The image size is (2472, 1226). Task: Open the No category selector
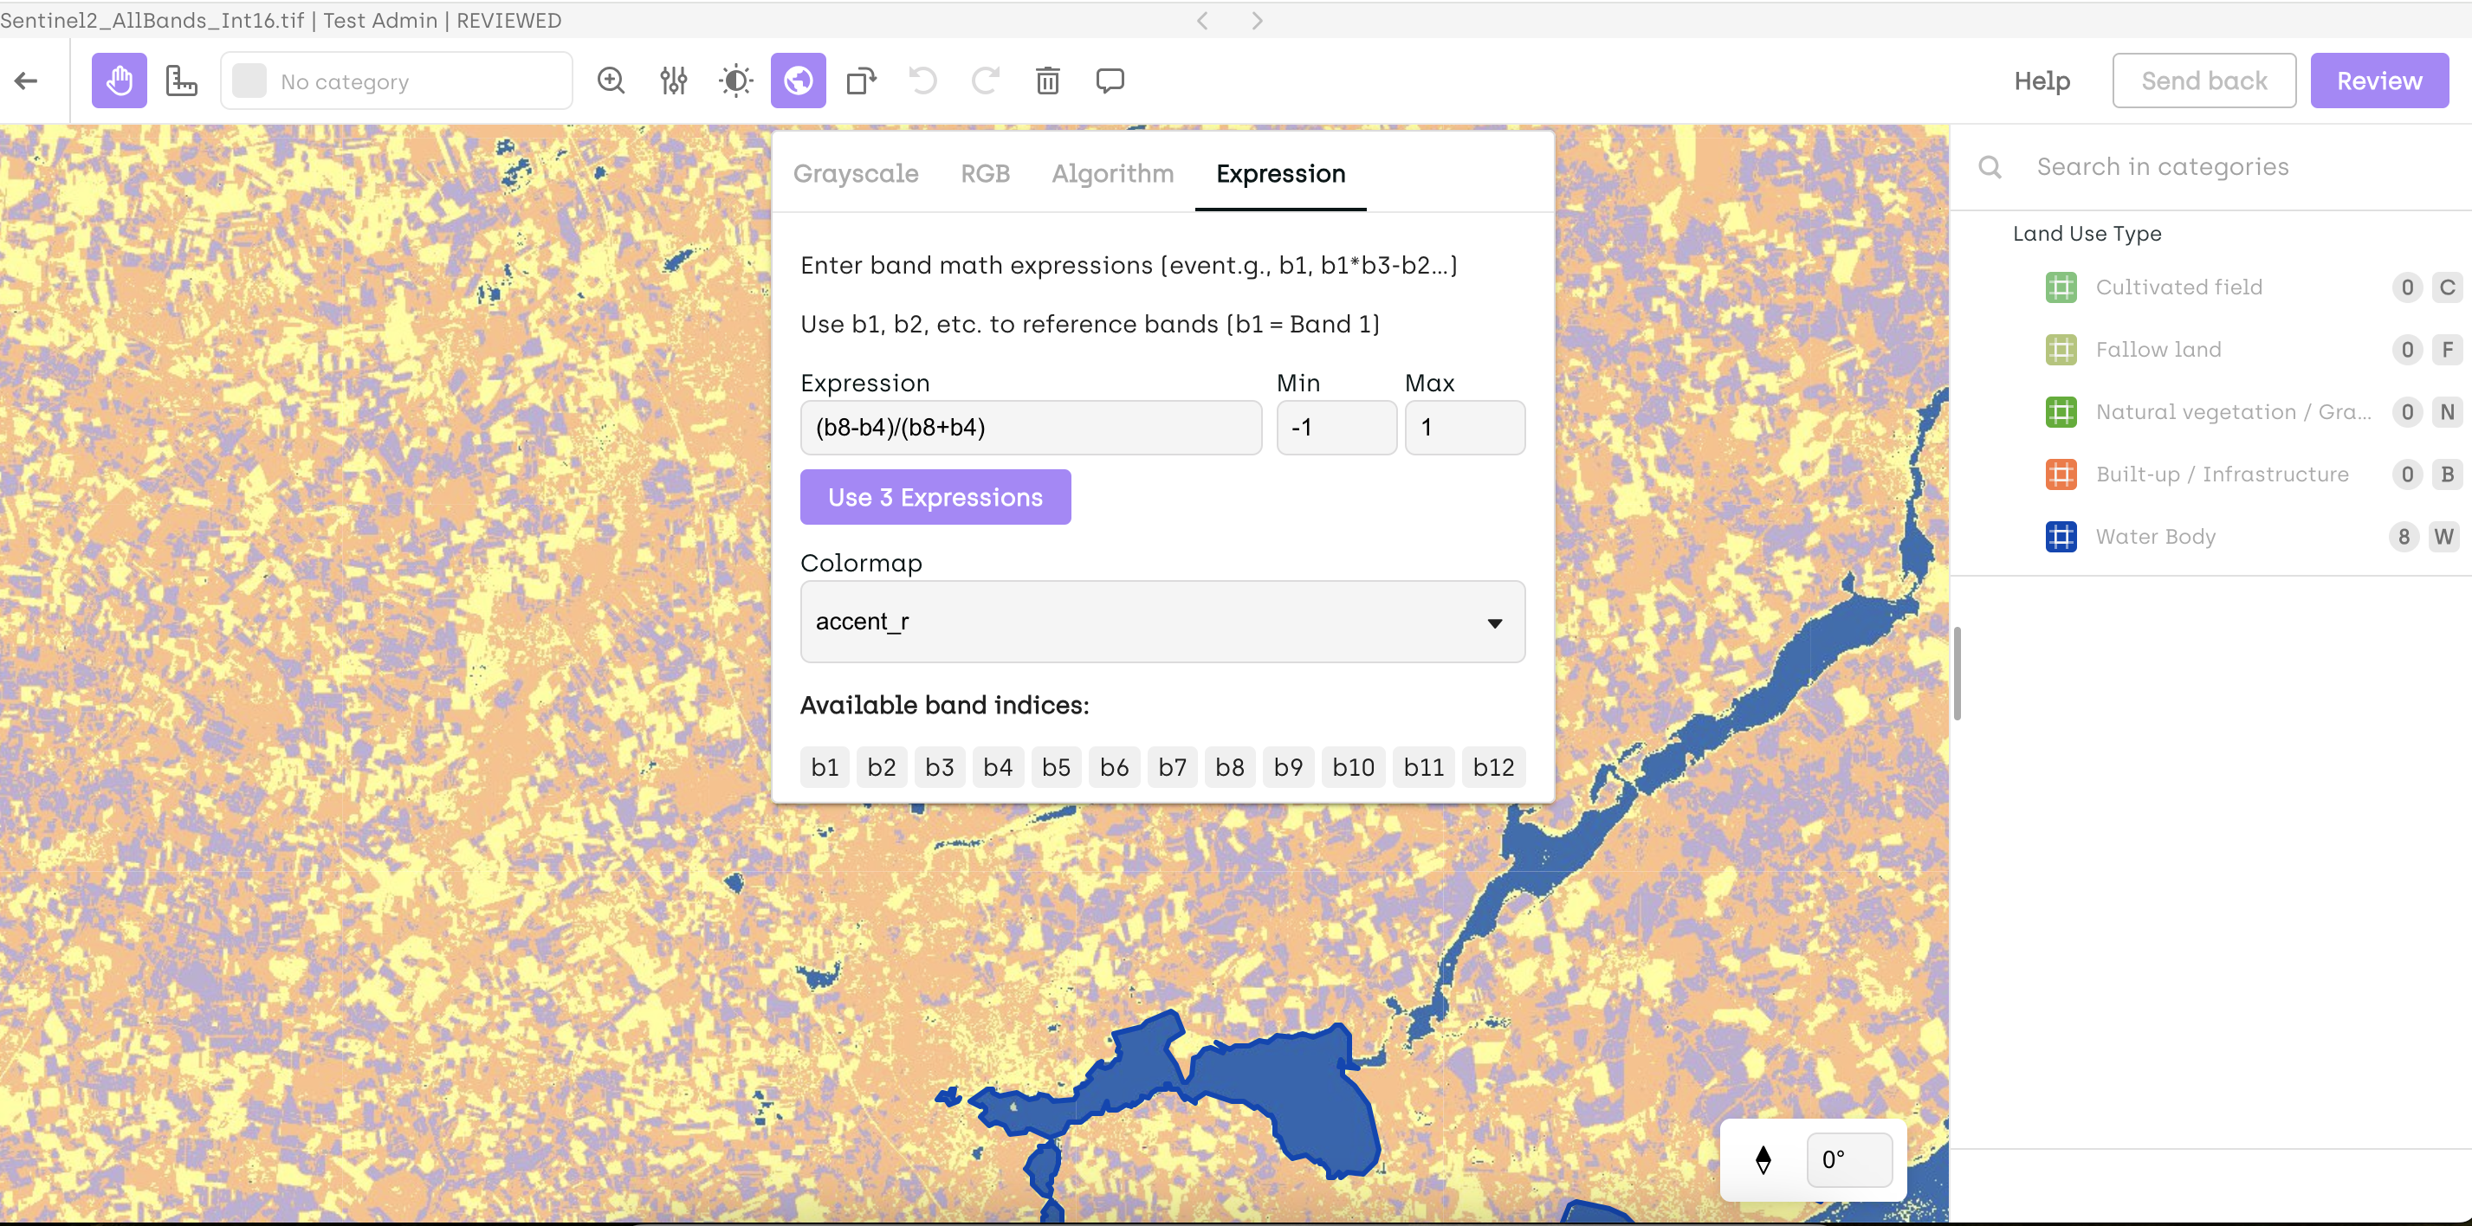click(398, 81)
